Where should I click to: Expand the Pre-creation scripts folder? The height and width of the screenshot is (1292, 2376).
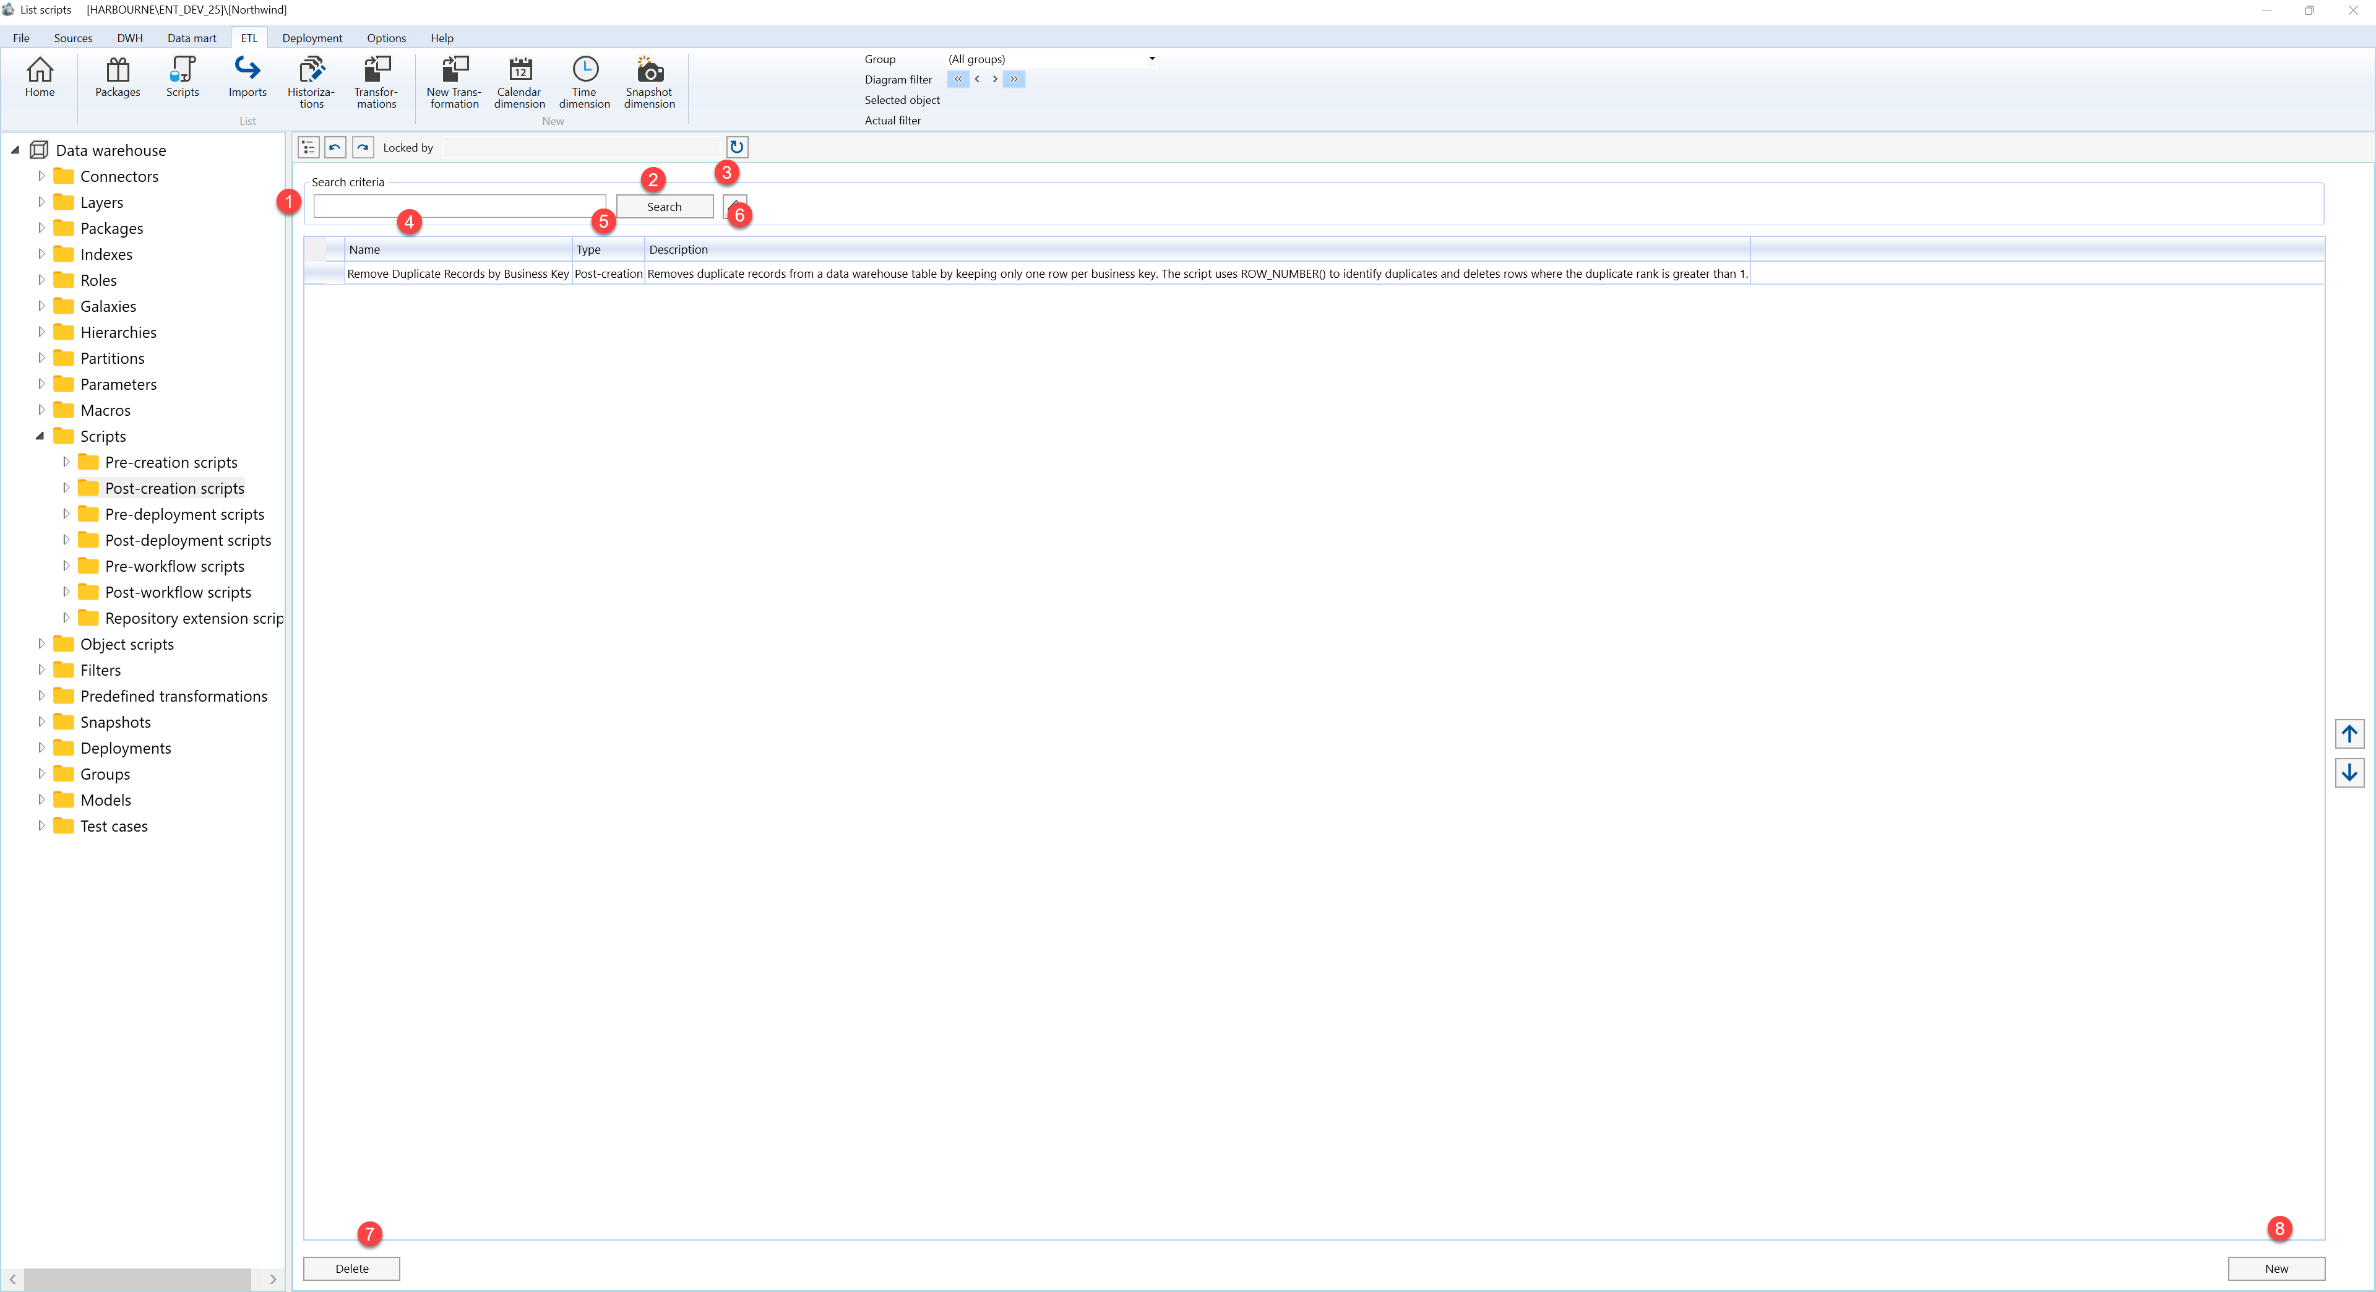coord(66,461)
